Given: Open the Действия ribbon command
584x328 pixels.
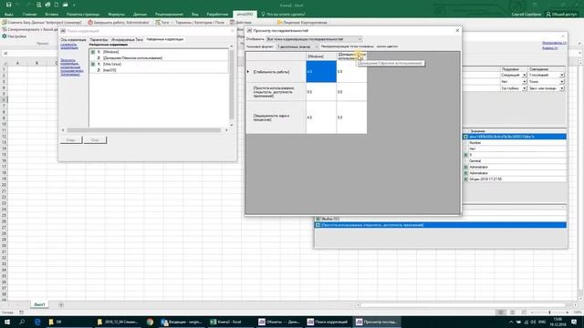Looking at the screenshot, I should pos(240,22).
